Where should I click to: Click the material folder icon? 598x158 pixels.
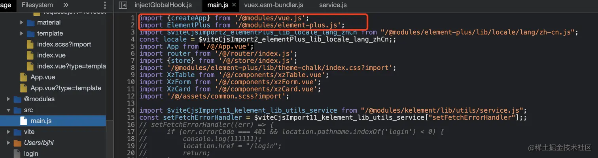click(x=30, y=22)
